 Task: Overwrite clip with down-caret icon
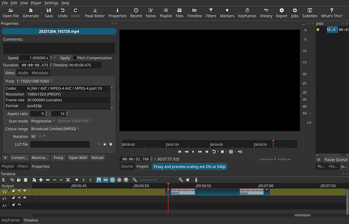[61, 180]
